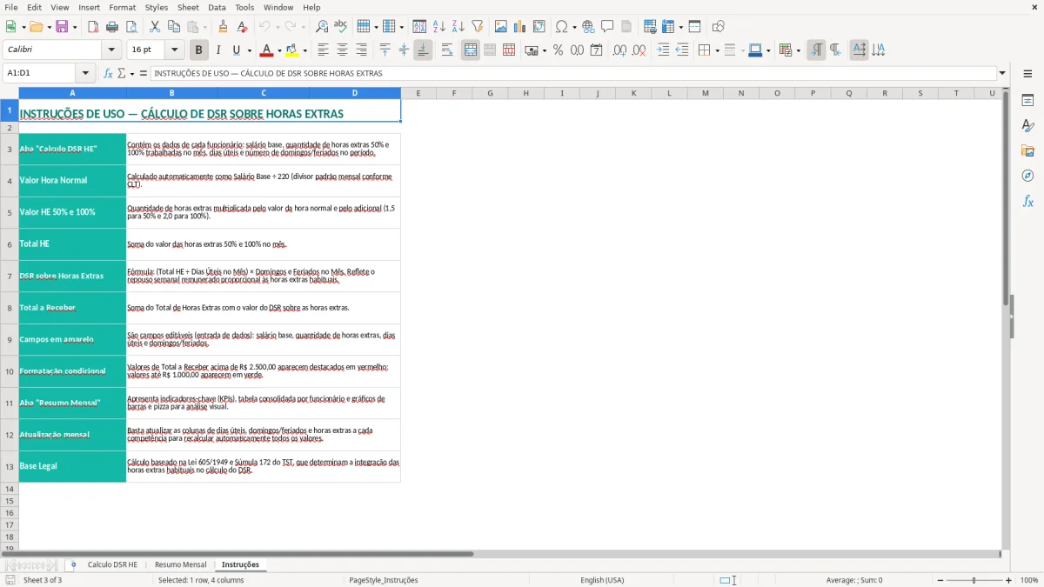This screenshot has width=1044, height=587.
Task: Open Find & Replace icon
Action: (322, 27)
